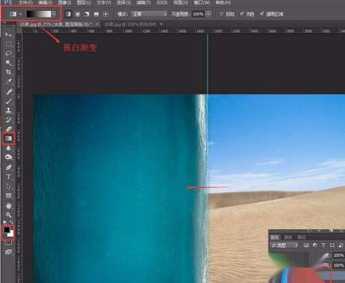Select the Crop tool

[x=8, y=72]
